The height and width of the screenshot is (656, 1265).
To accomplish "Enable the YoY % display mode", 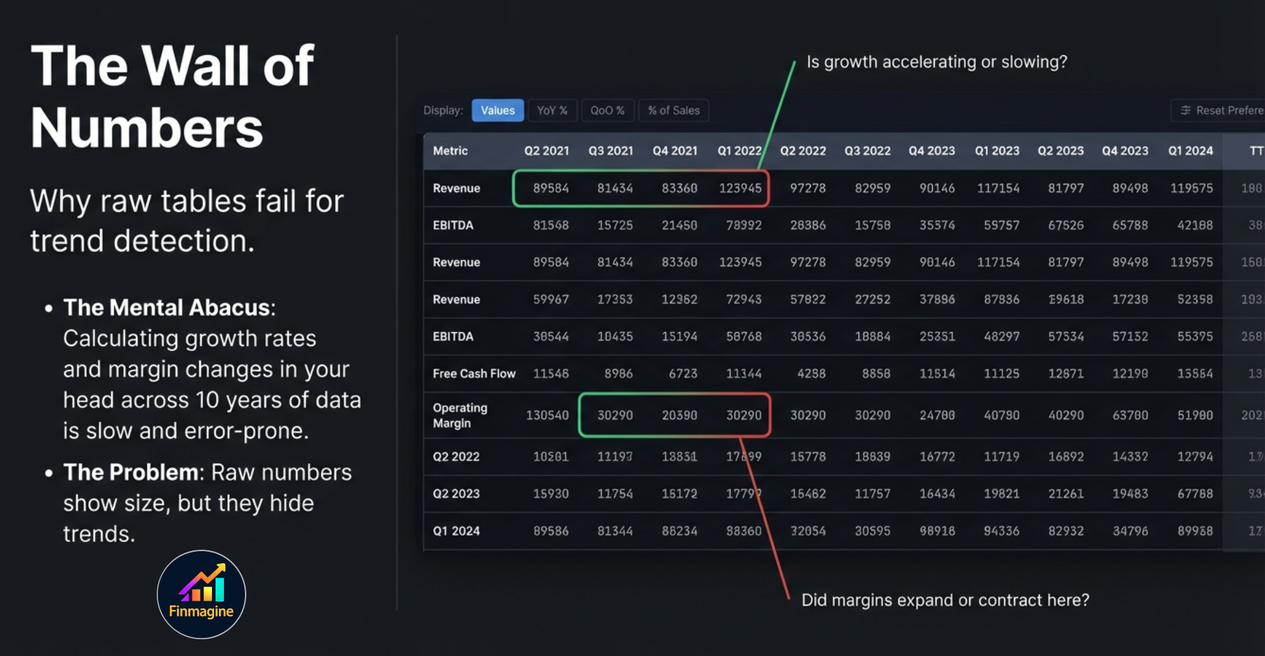I will (552, 110).
